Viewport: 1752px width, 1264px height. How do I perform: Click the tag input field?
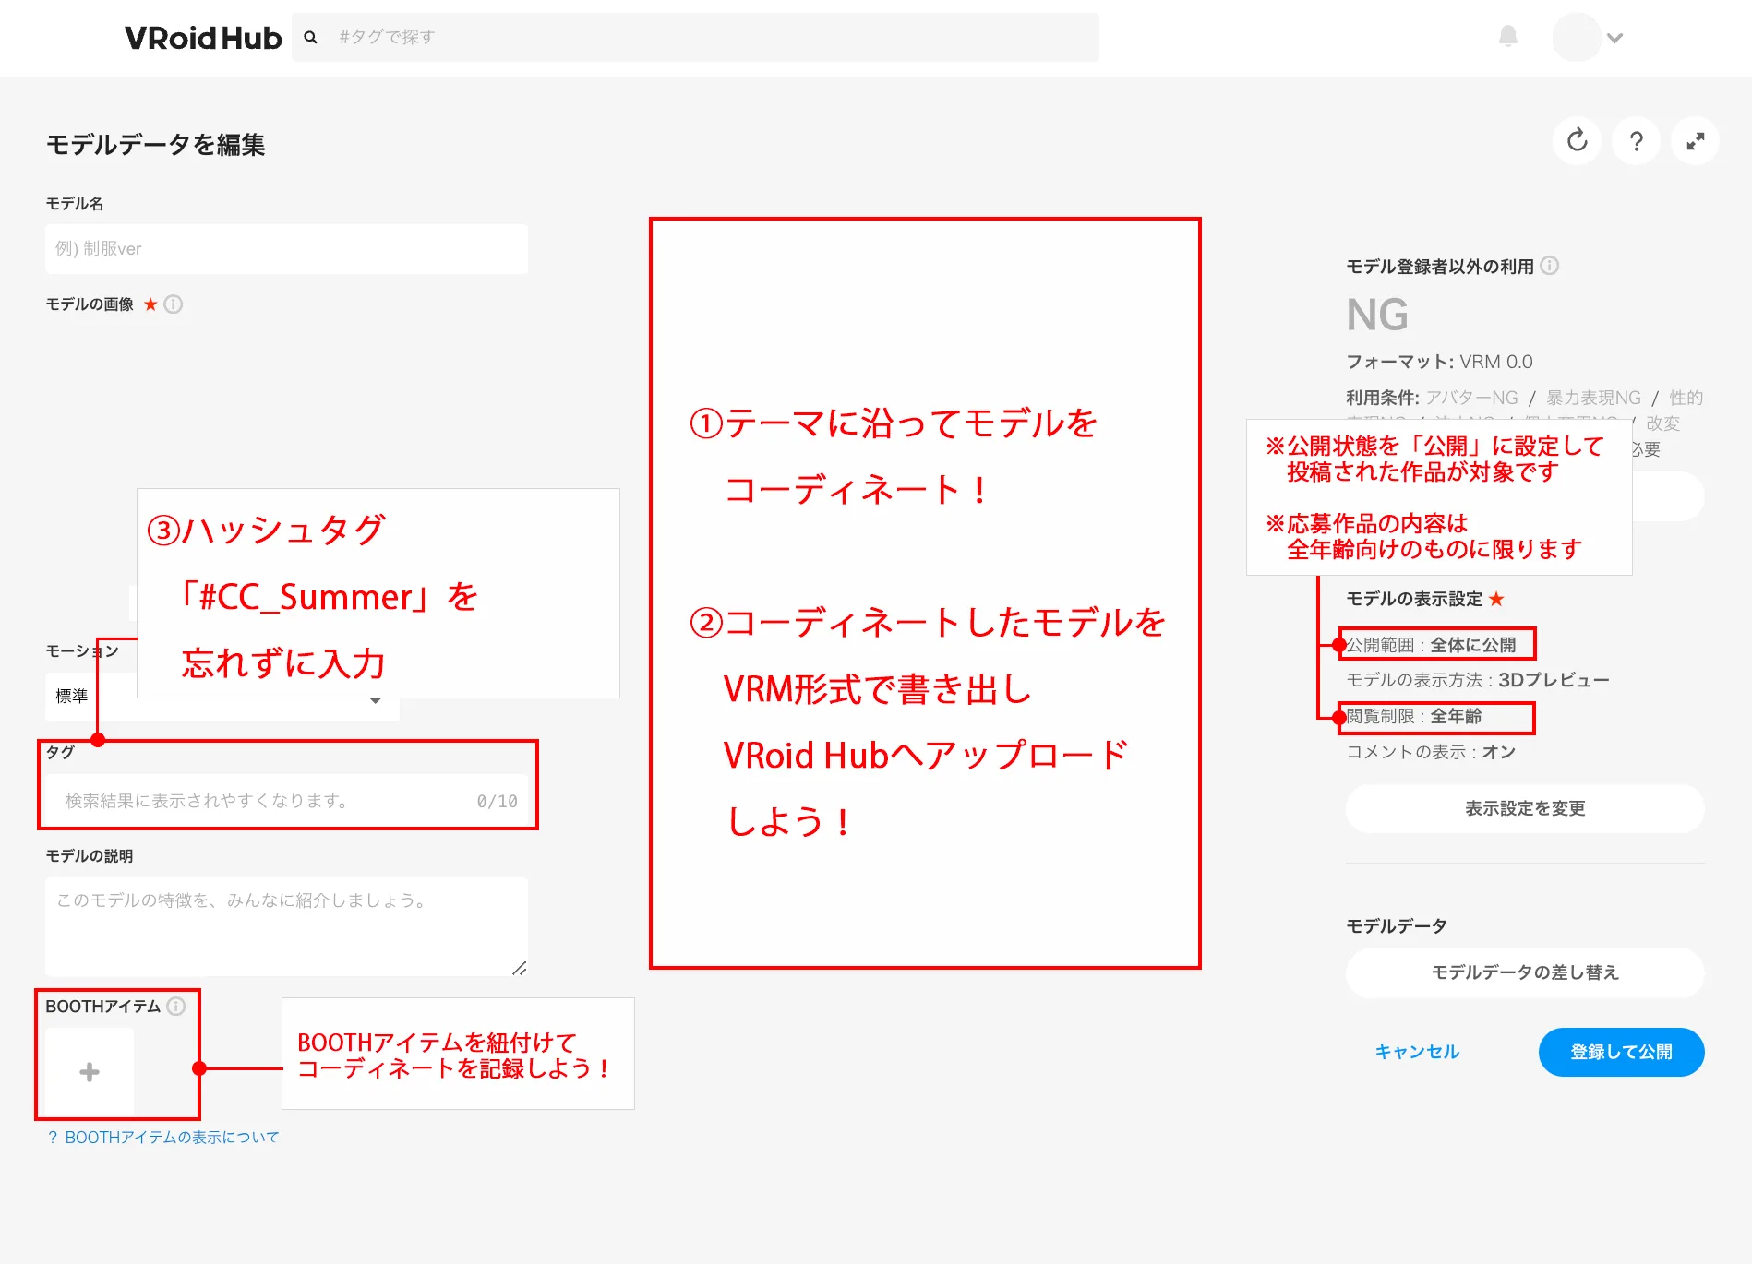coord(286,801)
